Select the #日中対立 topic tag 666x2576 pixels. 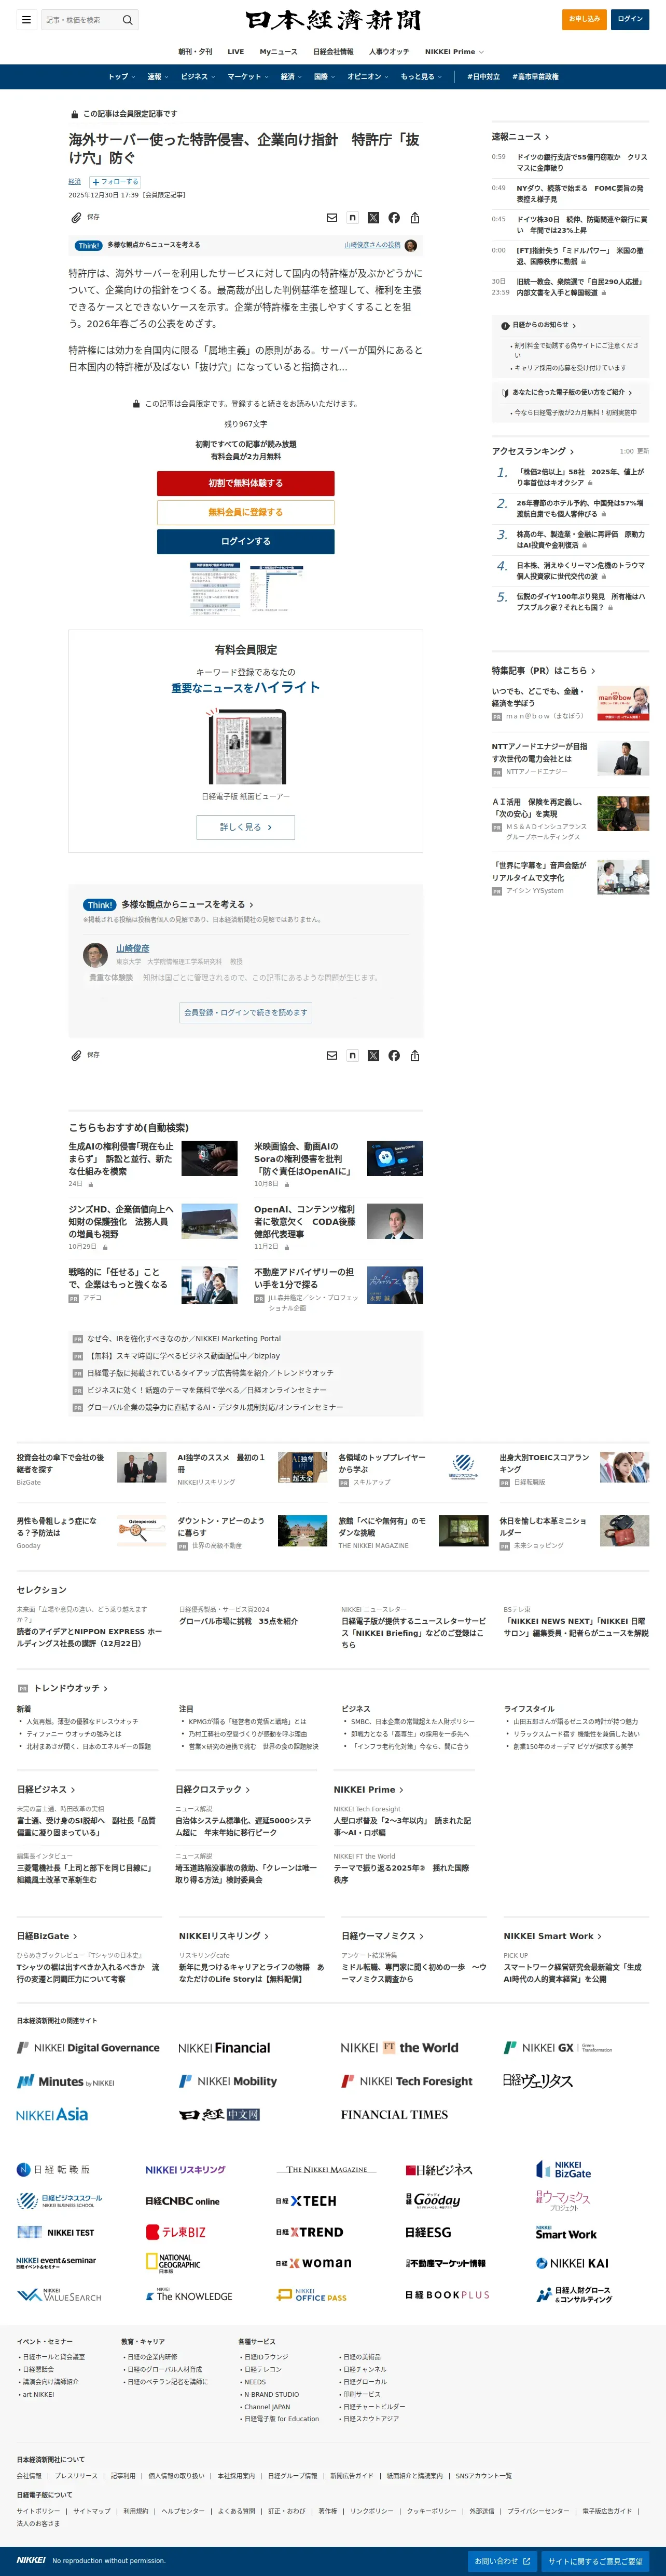(x=483, y=77)
